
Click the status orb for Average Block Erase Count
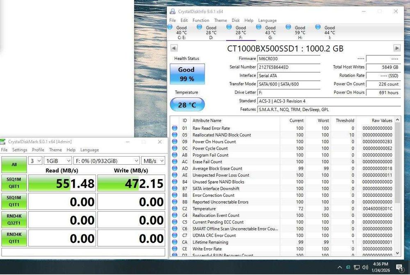[175, 168]
